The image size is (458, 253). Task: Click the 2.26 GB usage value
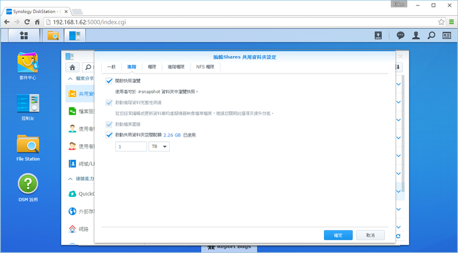[172, 135]
